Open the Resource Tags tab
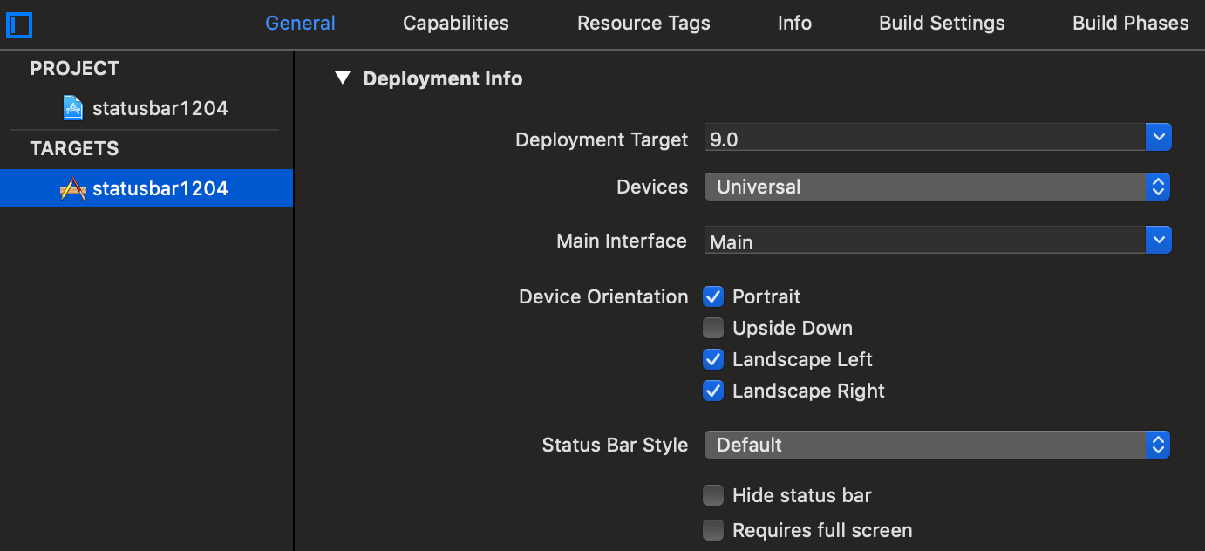Image resolution: width=1205 pixels, height=551 pixels. click(x=643, y=24)
